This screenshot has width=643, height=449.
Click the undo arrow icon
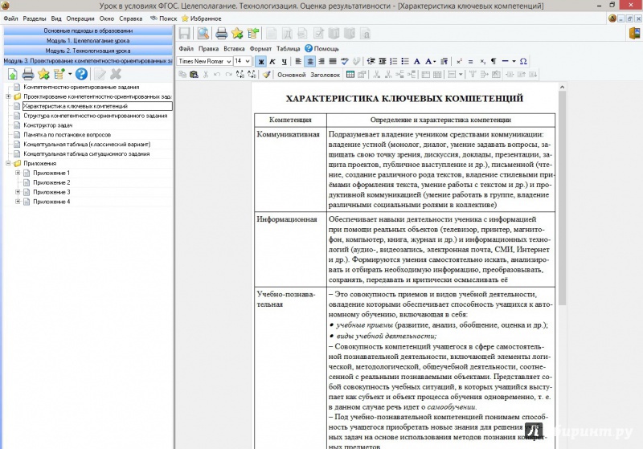click(x=217, y=75)
